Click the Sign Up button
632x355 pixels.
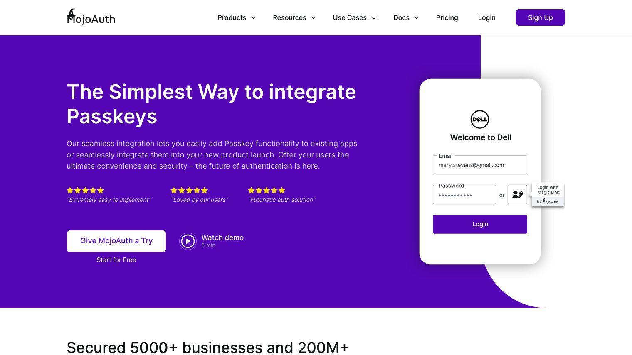[540, 17]
